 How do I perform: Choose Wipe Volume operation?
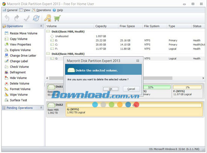16,95
